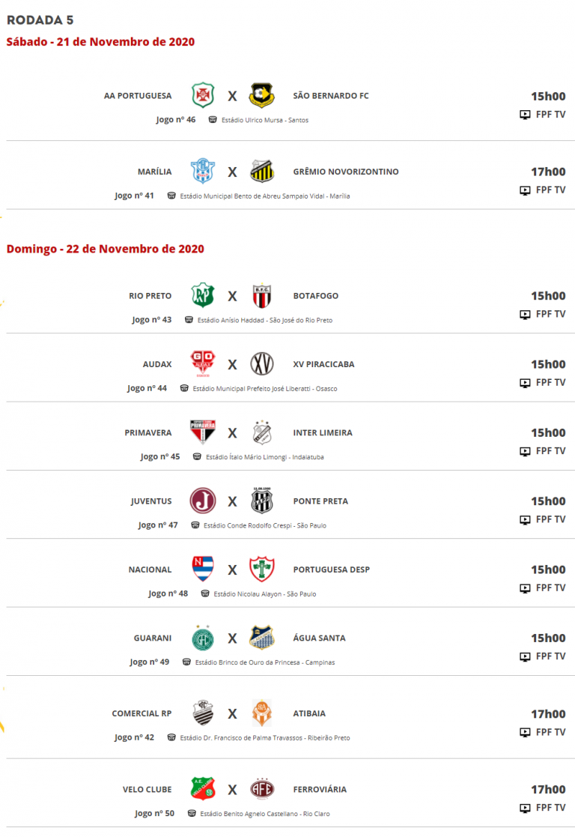This screenshot has width=575, height=837.
Task: Click the Ferroviária AFE badge
Action: (x=262, y=789)
